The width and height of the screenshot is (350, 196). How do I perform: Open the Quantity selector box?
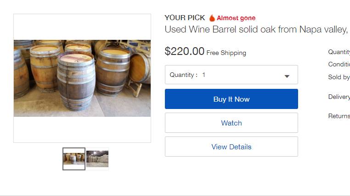(x=231, y=75)
